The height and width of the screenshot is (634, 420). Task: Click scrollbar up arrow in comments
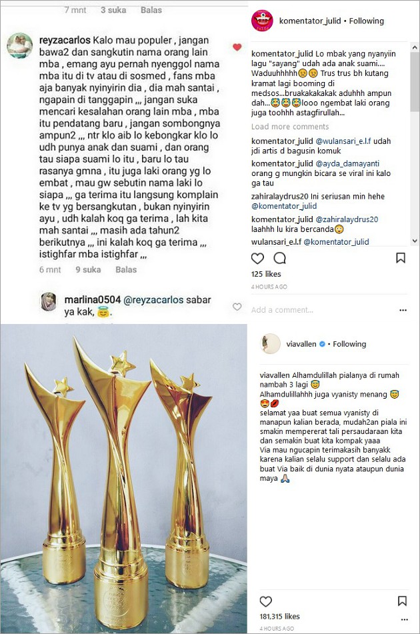tap(415, 47)
